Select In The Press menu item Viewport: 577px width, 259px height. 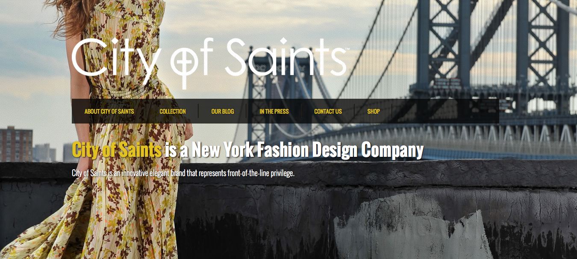tap(274, 111)
